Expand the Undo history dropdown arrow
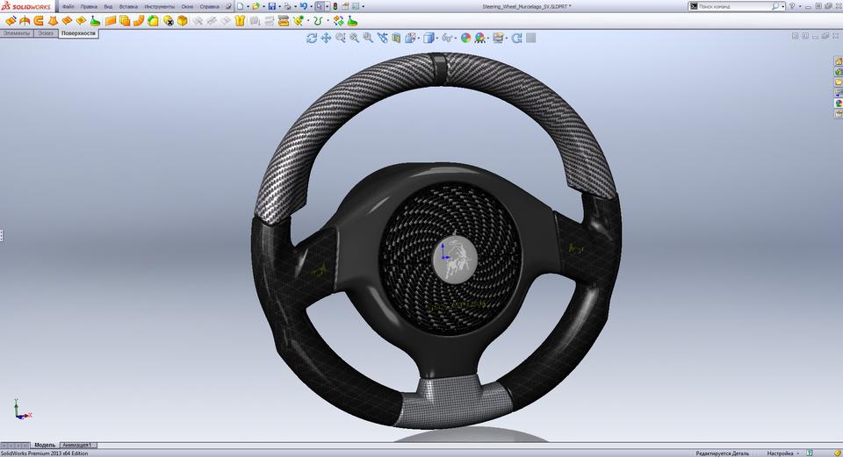Image resolution: width=843 pixels, height=457 pixels. [x=311, y=6]
